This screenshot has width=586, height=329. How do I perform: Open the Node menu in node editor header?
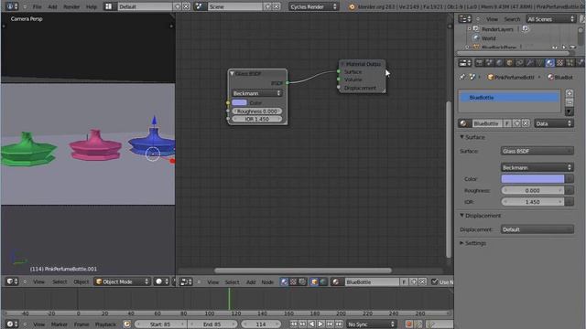click(267, 282)
